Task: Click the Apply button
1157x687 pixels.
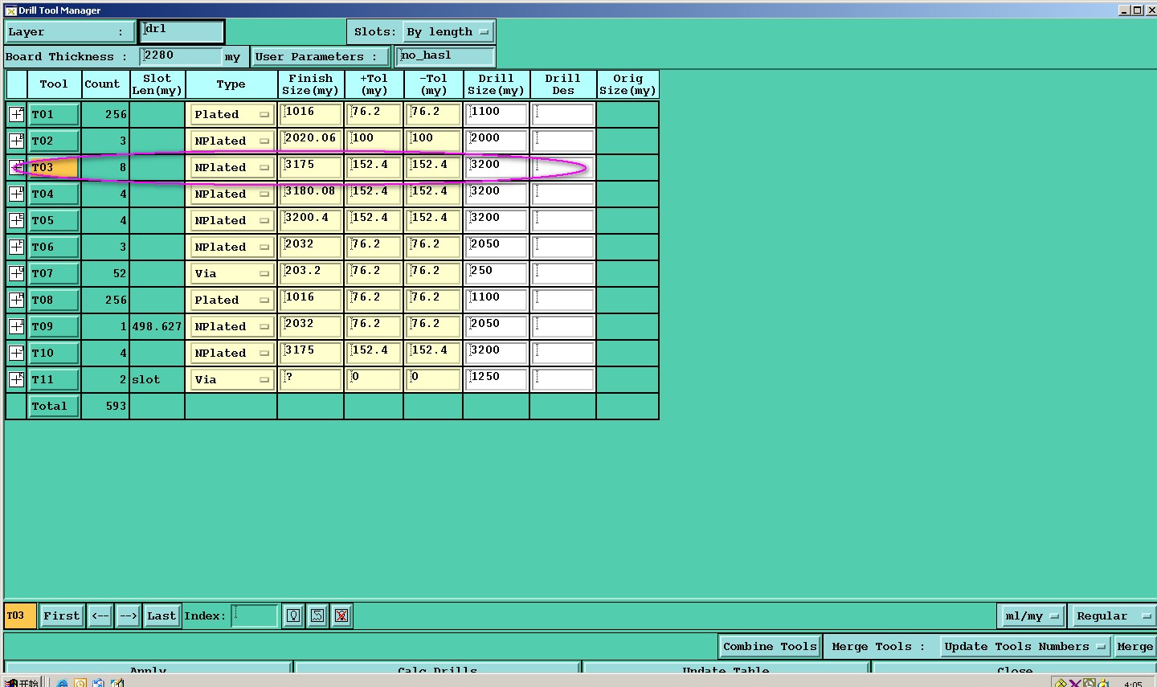Action: (x=148, y=669)
